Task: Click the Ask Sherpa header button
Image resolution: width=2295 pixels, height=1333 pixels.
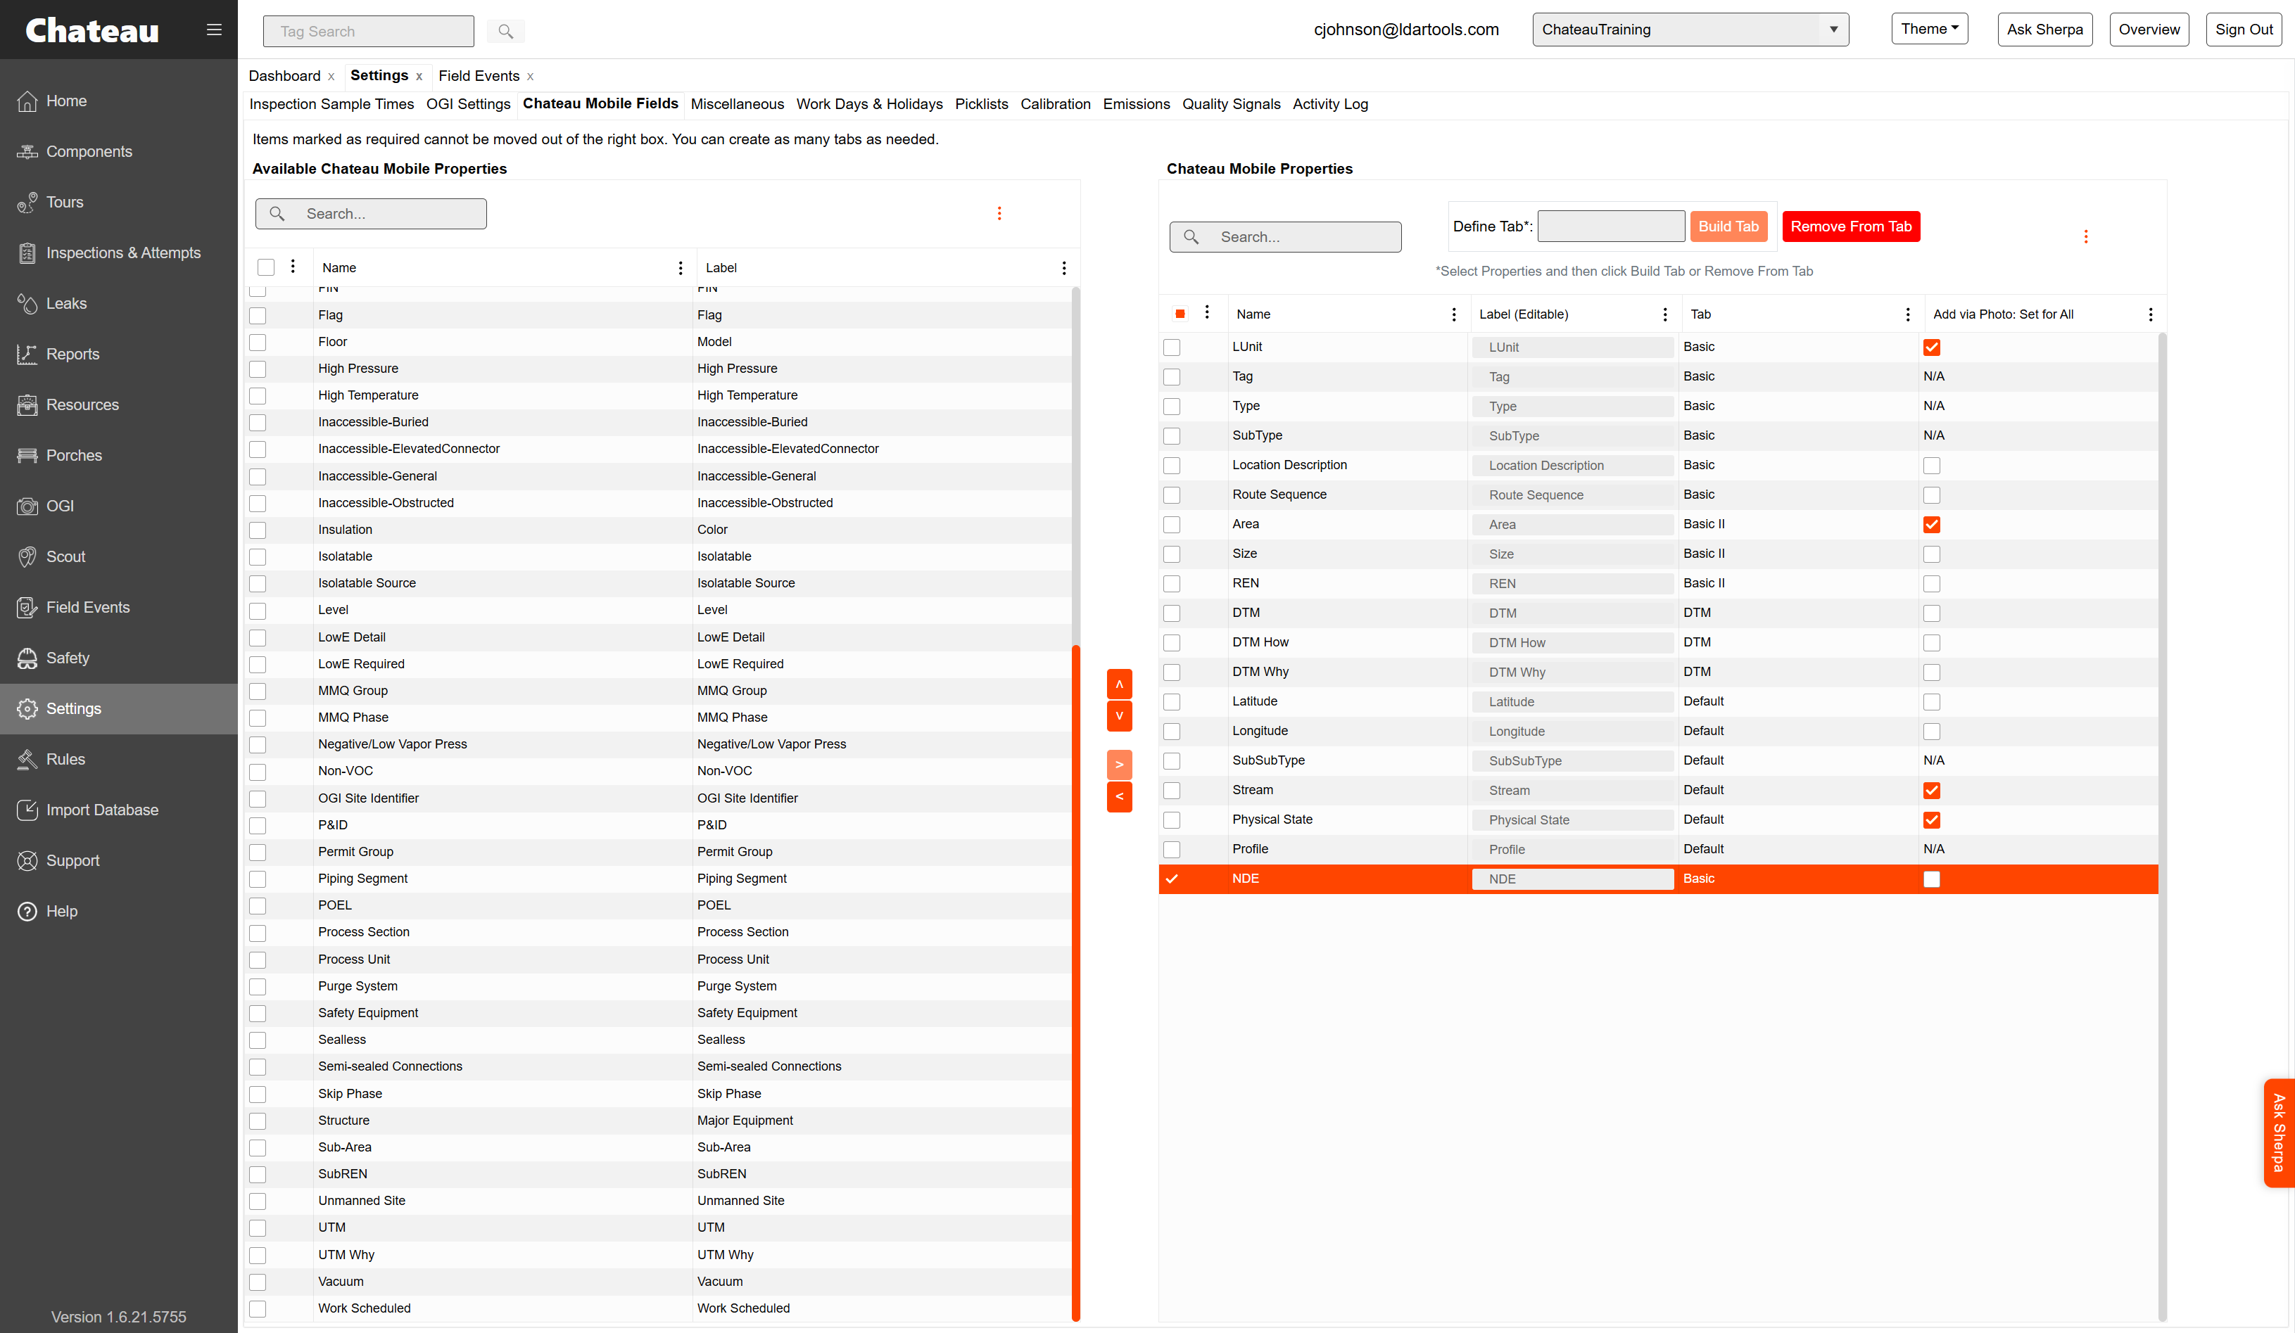Action: (x=2044, y=29)
